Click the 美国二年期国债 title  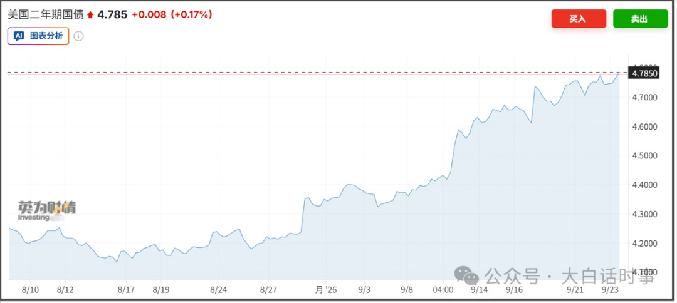point(46,14)
